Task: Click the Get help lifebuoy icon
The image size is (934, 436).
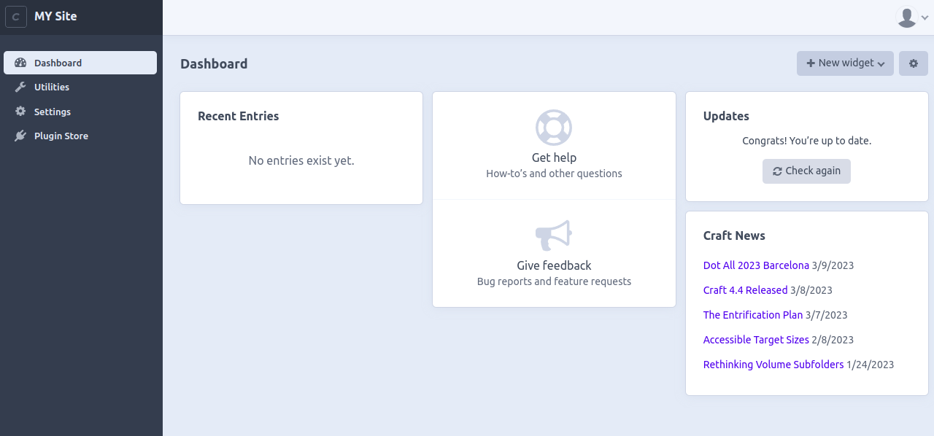Action: (554, 128)
